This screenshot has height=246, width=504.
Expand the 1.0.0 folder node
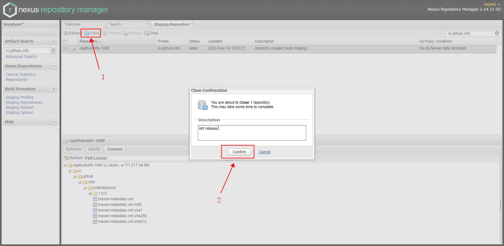click(90, 193)
